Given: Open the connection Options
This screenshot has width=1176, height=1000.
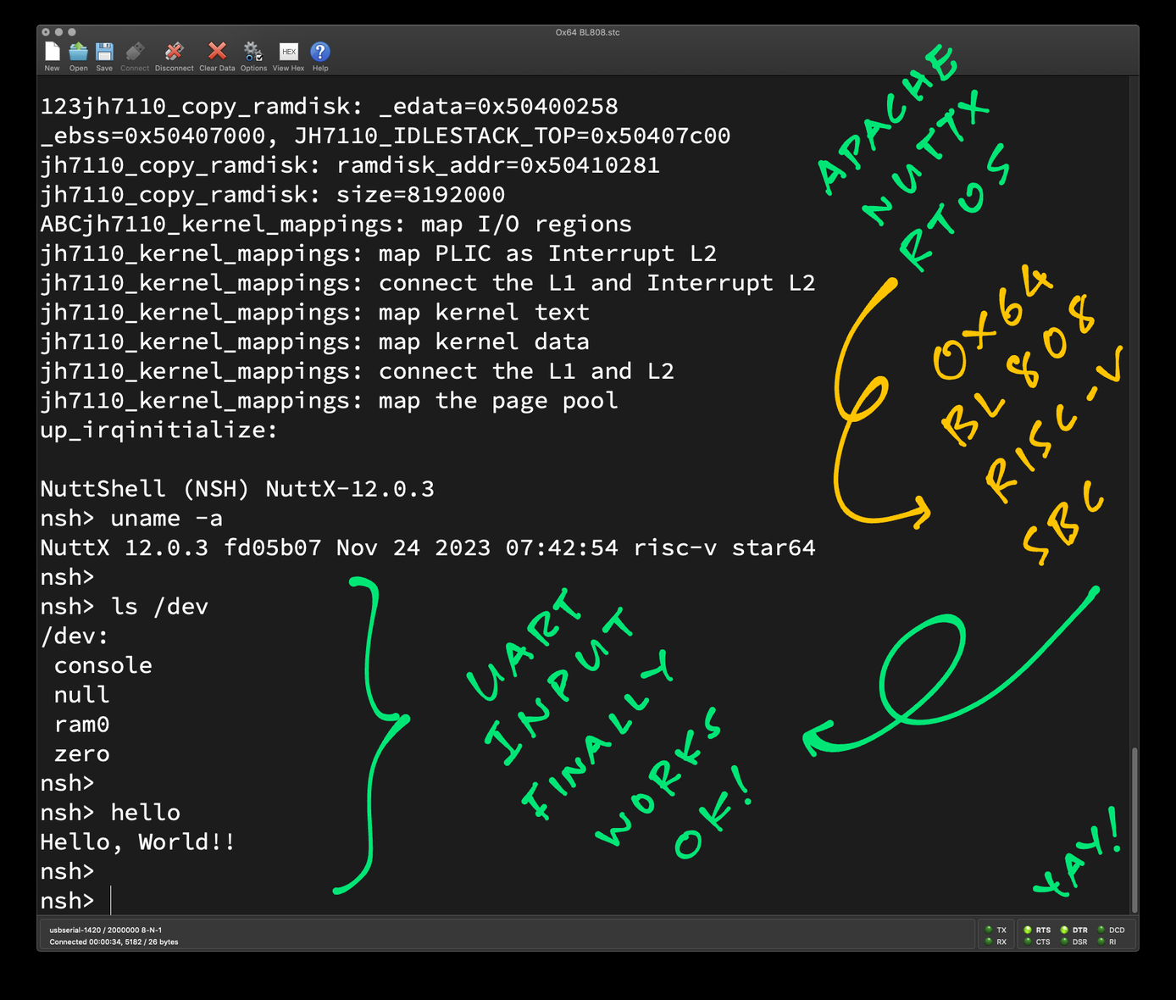Looking at the screenshot, I should tap(253, 53).
